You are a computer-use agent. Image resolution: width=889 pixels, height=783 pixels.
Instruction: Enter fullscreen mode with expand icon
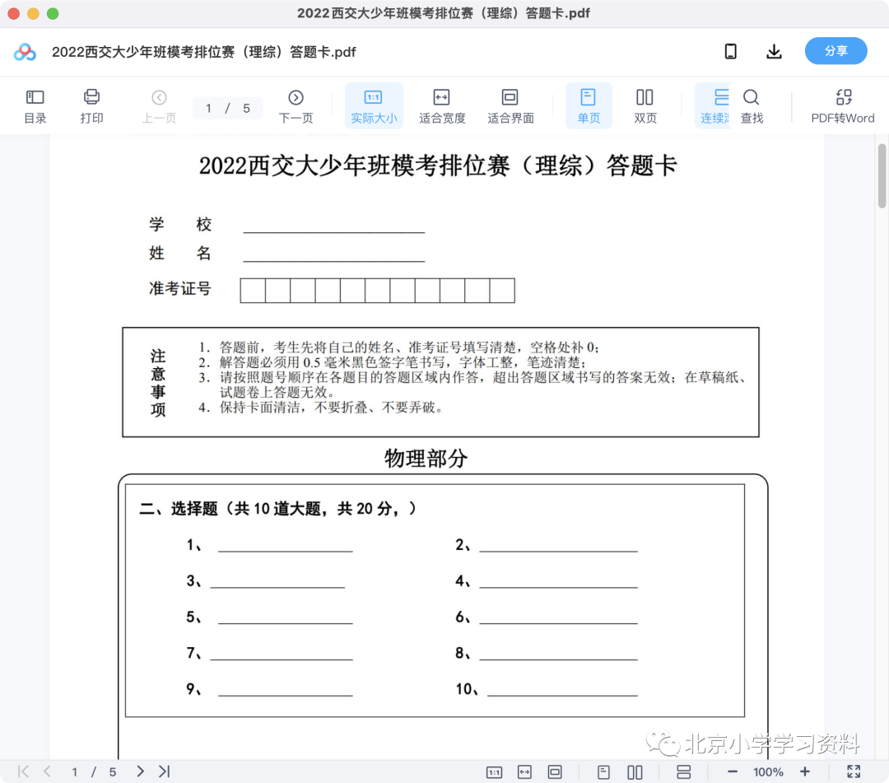854,771
